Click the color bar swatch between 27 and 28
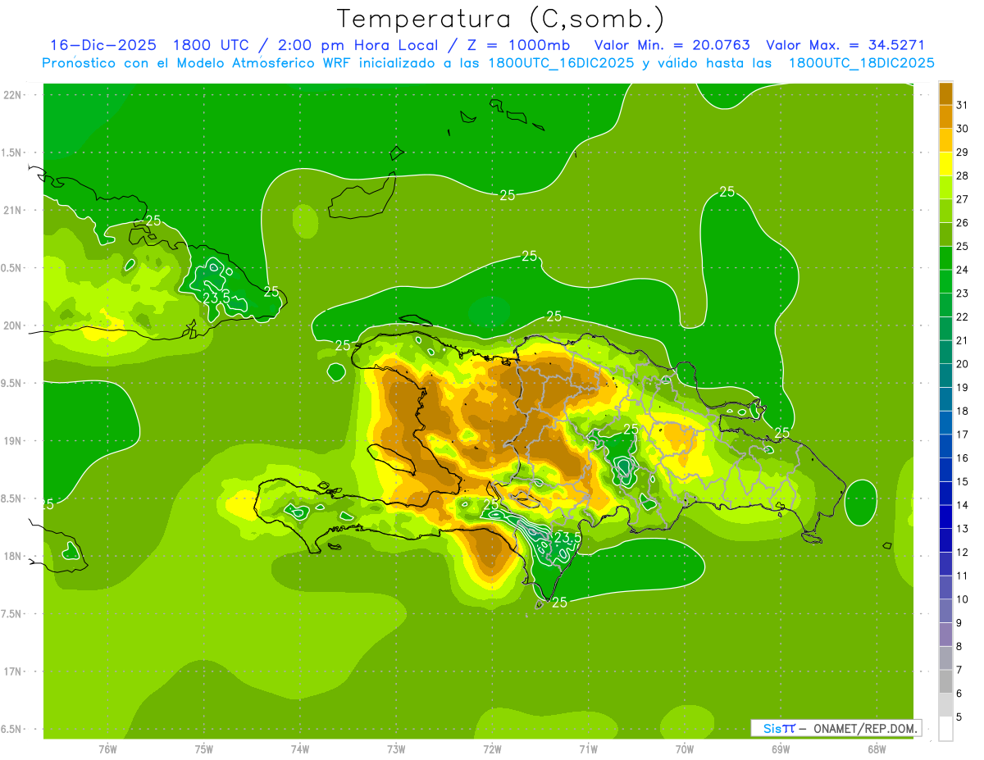Screen dimensions: 984x760 point(945,187)
